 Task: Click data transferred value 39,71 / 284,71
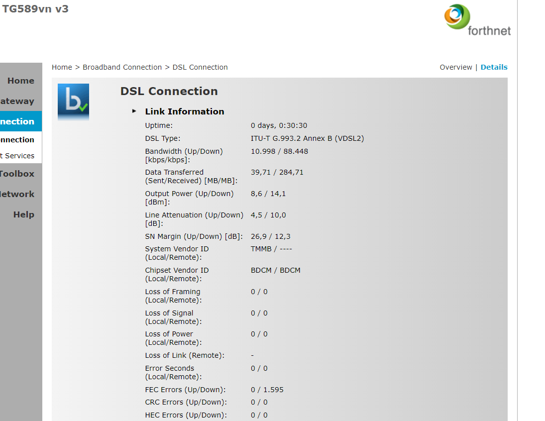[x=277, y=172]
